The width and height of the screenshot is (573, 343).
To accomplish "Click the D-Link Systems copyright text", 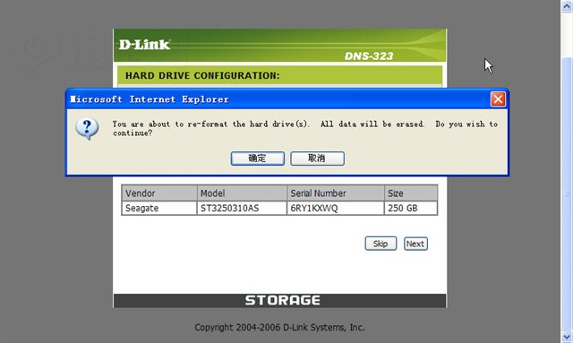I will coord(279,327).
